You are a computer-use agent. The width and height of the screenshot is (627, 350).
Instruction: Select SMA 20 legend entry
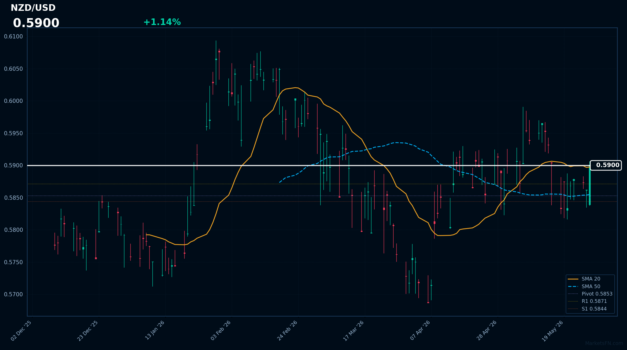(591, 279)
